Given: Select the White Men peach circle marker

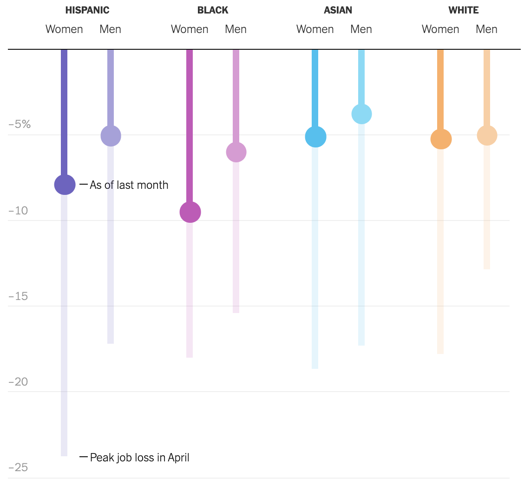Looking at the screenshot, I should tap(487, 135).
